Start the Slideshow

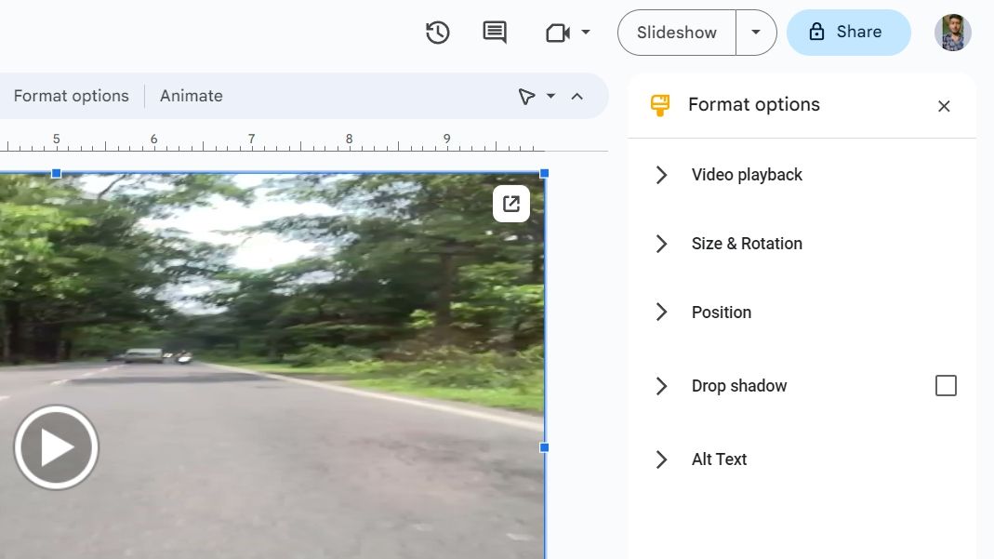tap(675, 32)
